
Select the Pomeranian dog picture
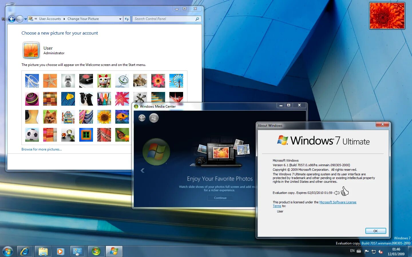[x=50, y=117]
